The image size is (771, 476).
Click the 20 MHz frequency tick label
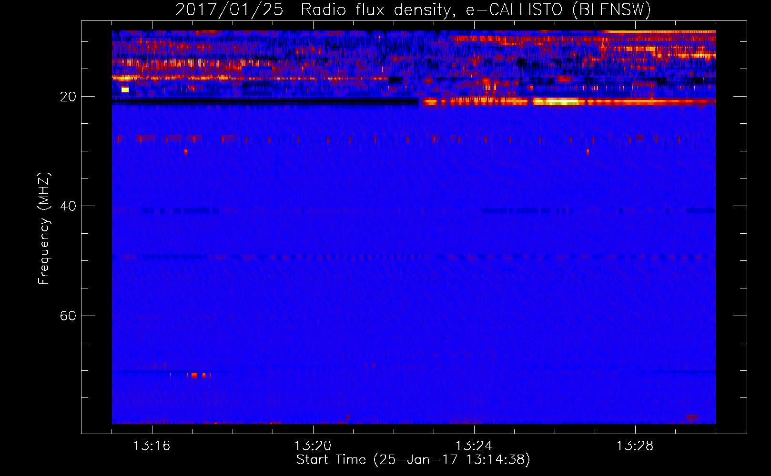tap(68, 97)
